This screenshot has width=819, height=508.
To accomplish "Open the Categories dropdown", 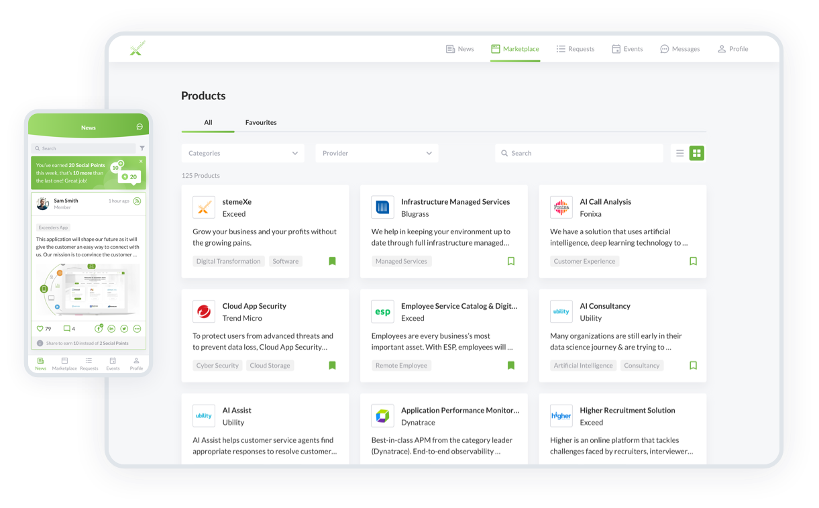I will coord(243,153).
